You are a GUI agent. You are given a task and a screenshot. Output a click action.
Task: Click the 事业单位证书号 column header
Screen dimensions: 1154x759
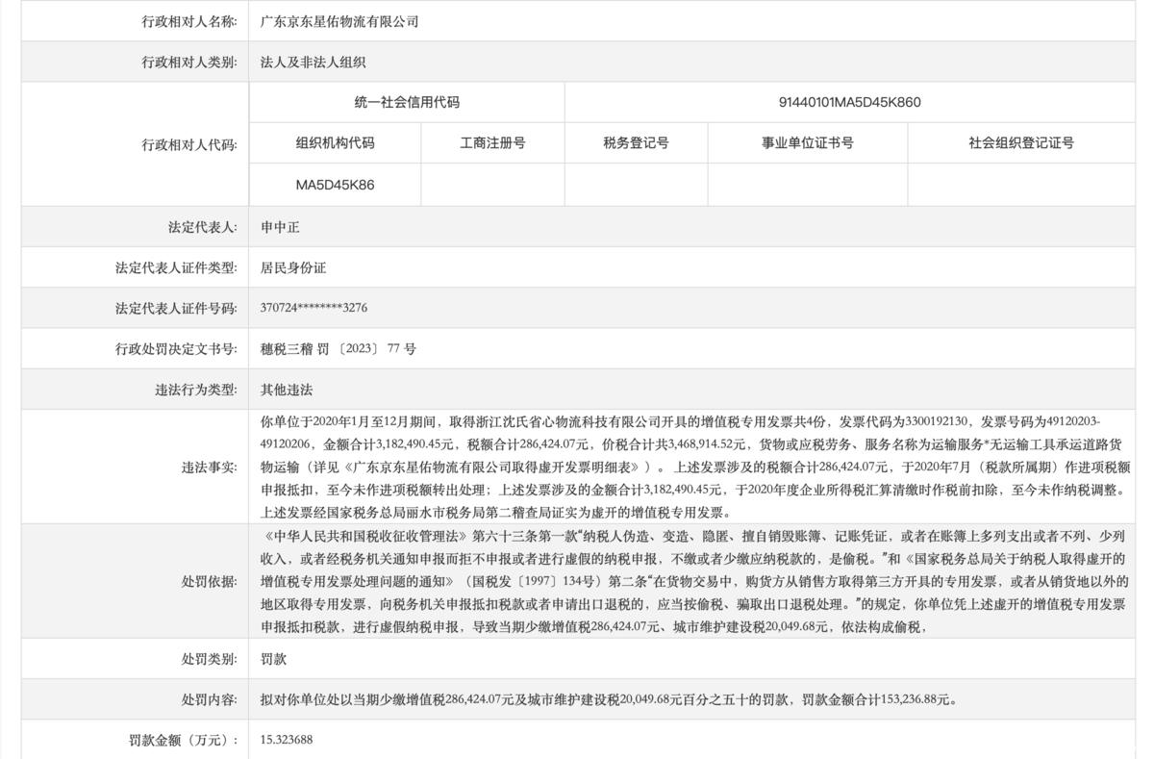807,143
